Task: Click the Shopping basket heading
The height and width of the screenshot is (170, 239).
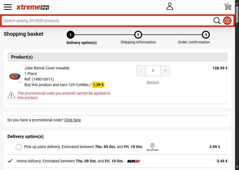Action: pyautogui.click(x=24, y=34)
